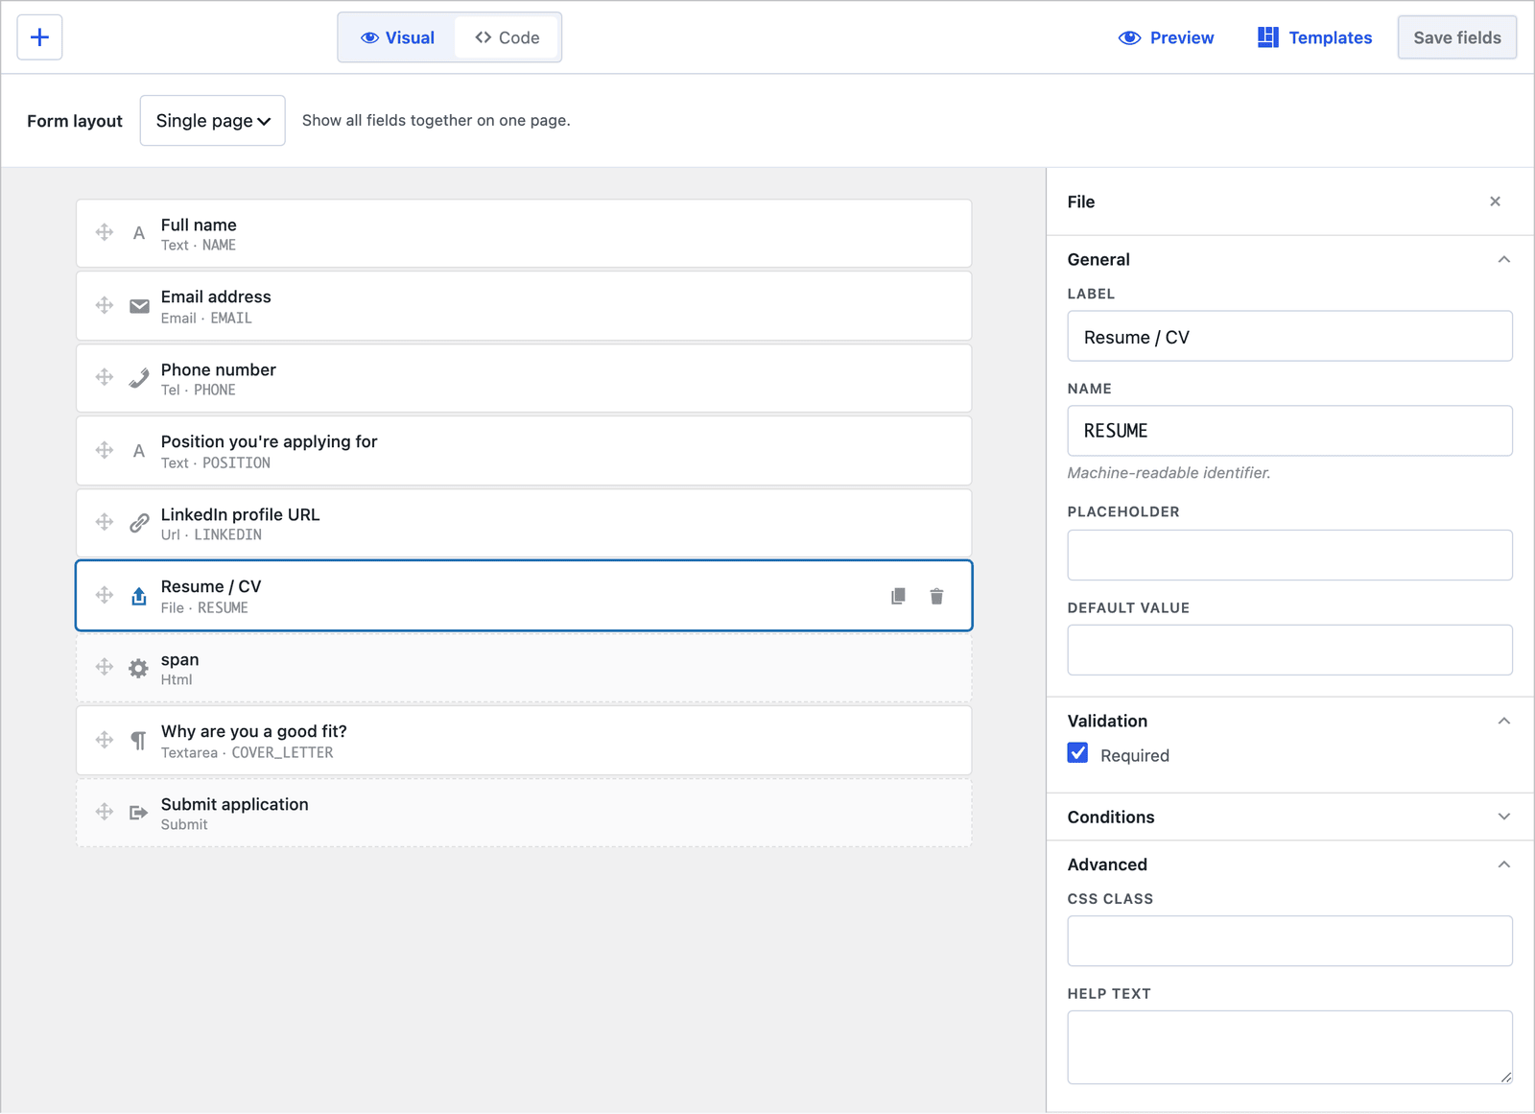Switch to the Visual tab

(397, 37)
